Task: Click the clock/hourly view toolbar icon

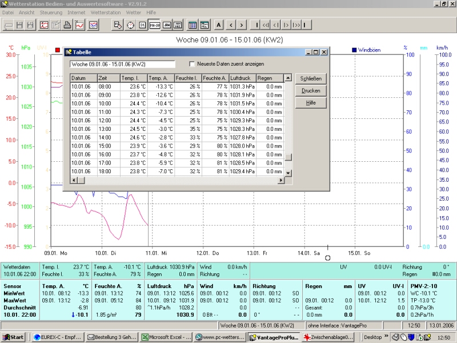Action: (130, 25)
